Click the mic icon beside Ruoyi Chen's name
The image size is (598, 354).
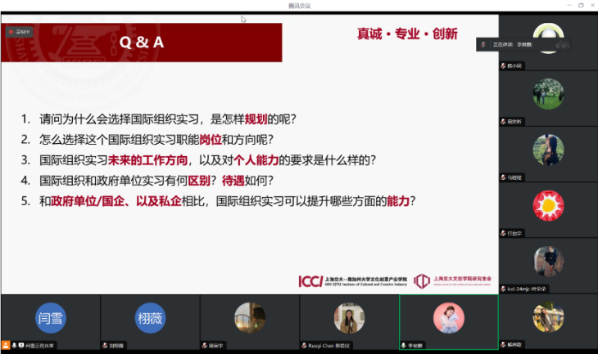[x=305, y=345]
